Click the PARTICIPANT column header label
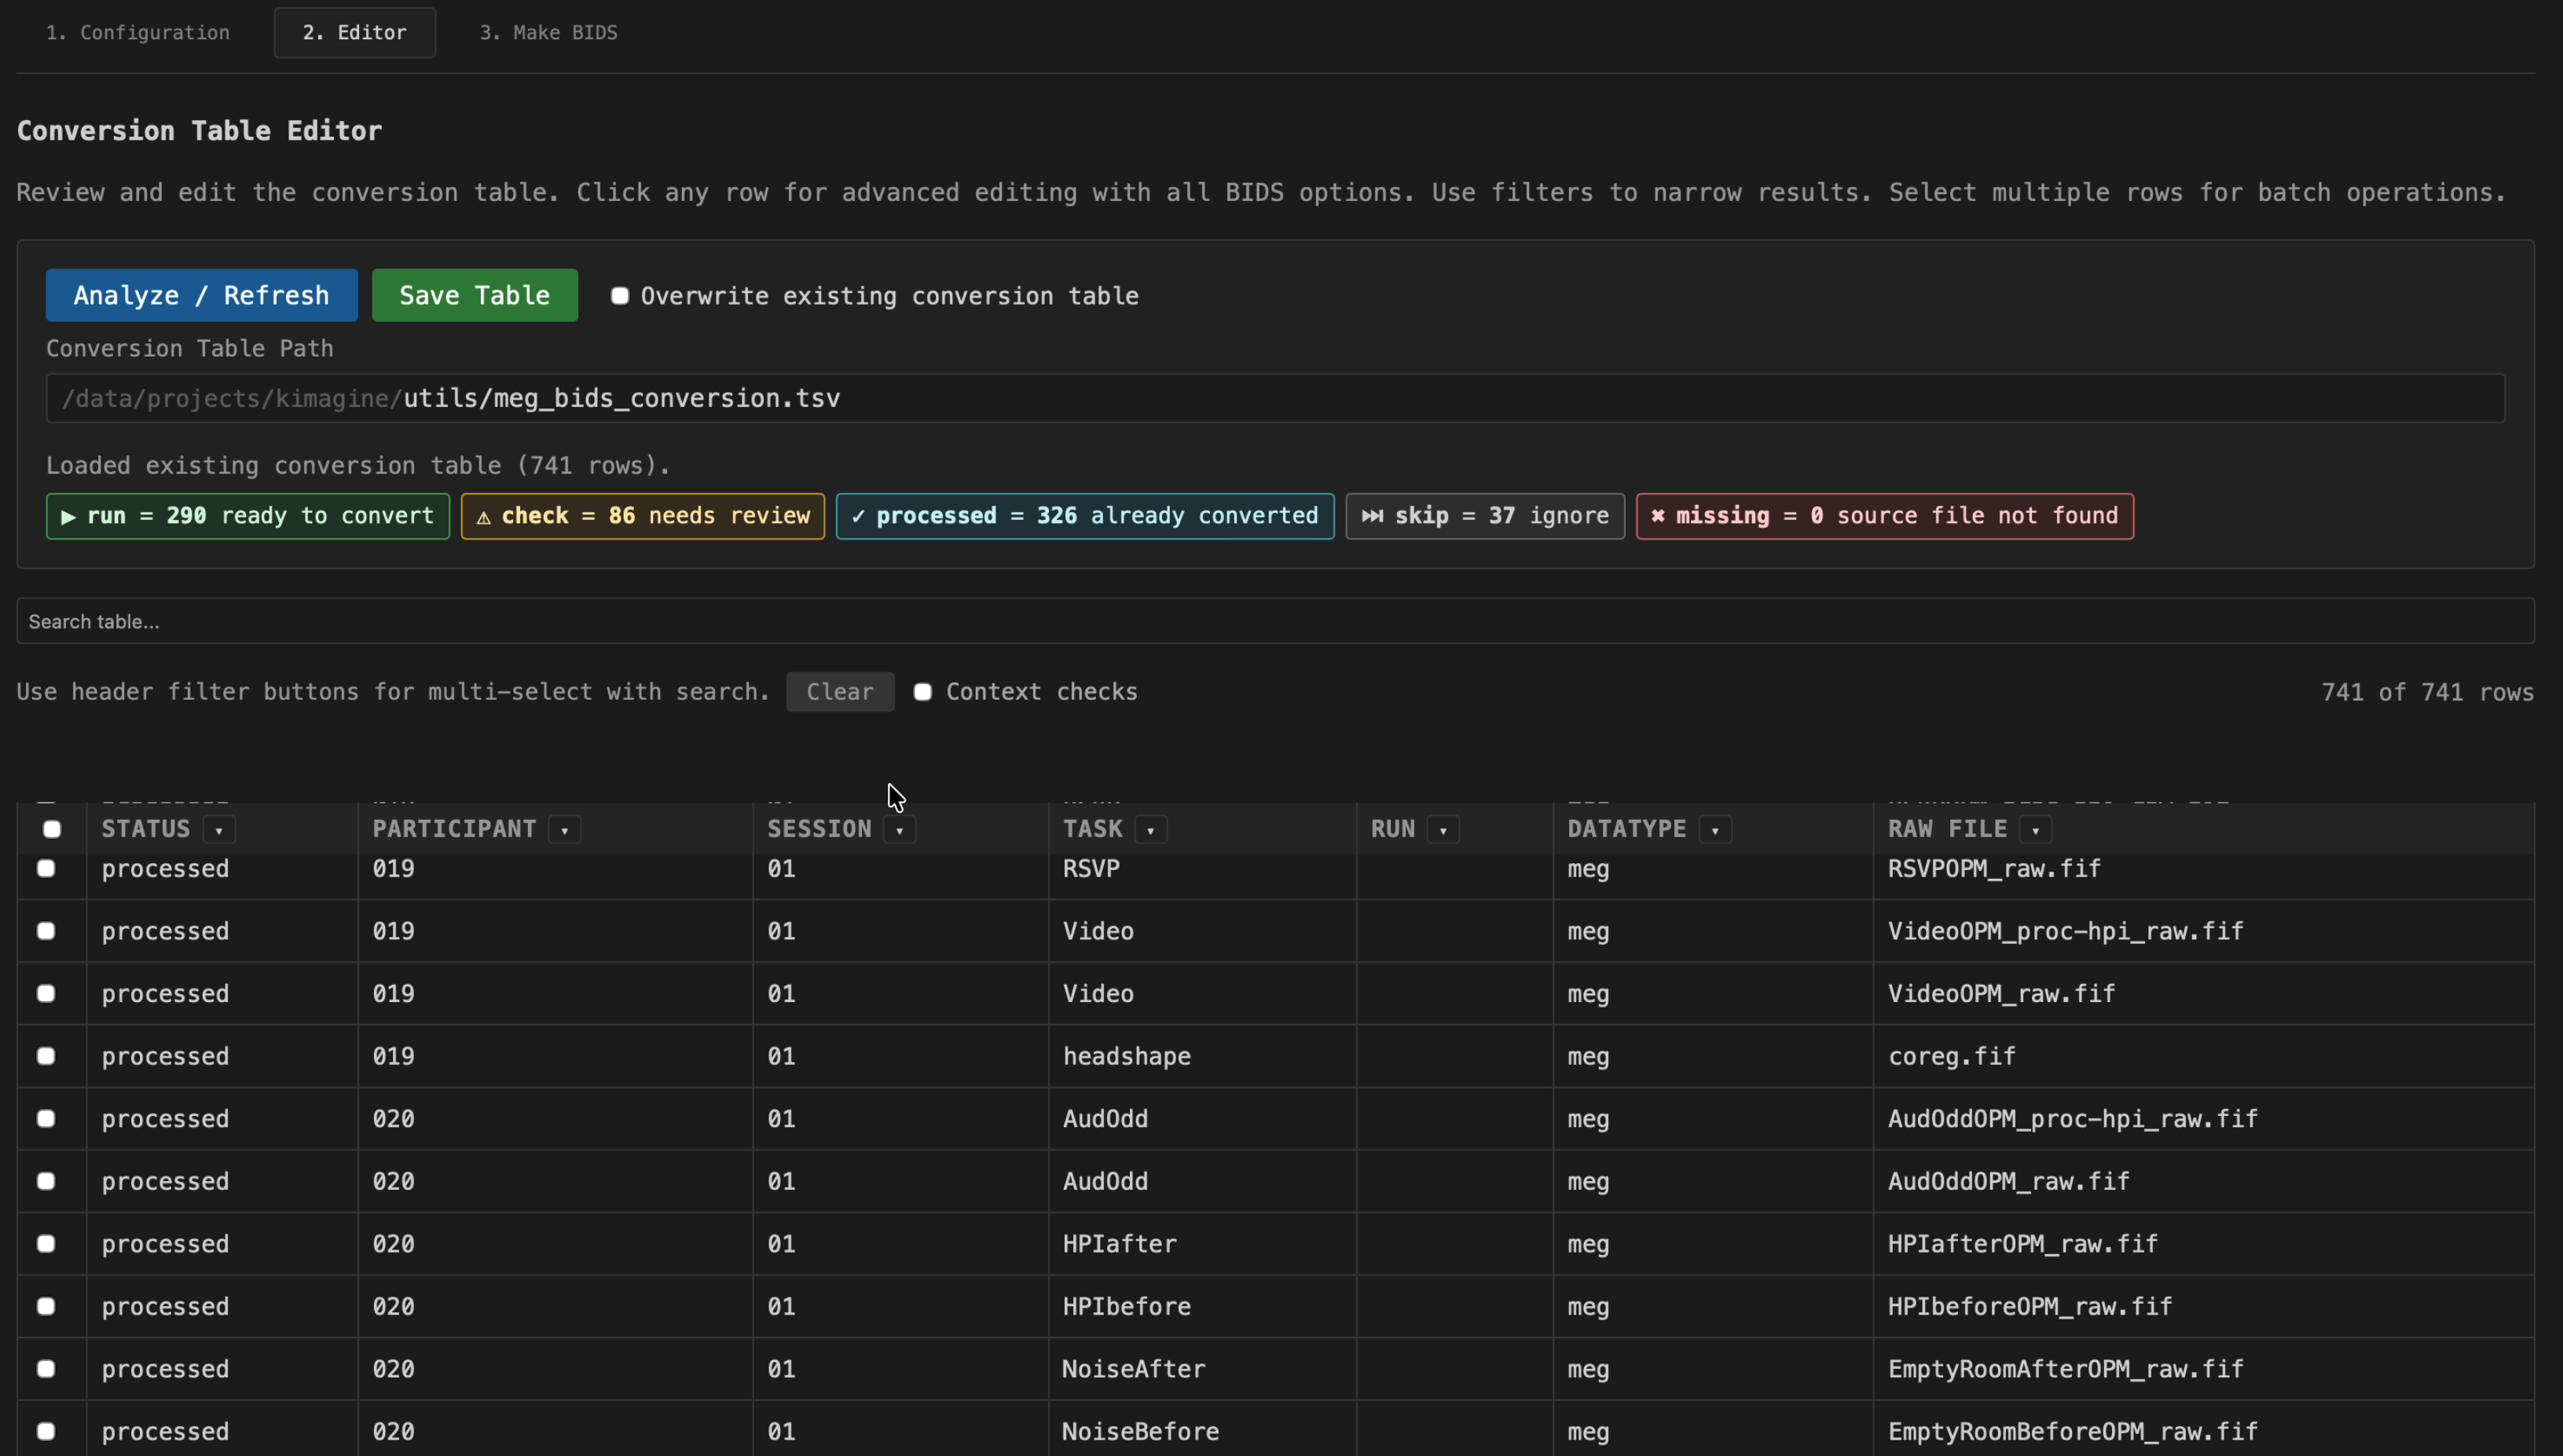2563x1456 pixels. pyautogui.click(x=454, y=829)
